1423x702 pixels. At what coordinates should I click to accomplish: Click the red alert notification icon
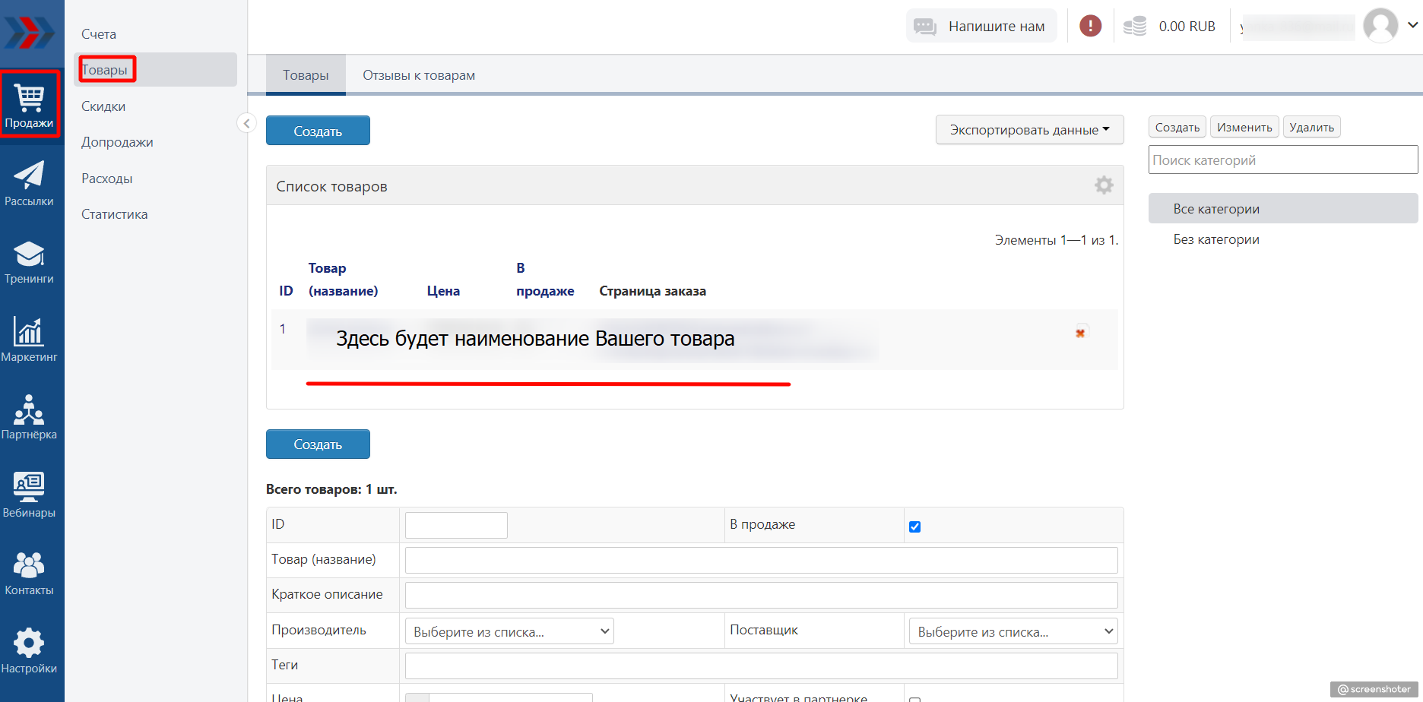click(x=1090, y=27)
